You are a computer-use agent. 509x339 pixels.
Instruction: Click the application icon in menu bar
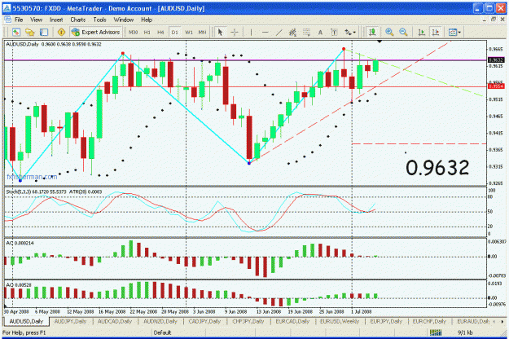tap(7, 20)
